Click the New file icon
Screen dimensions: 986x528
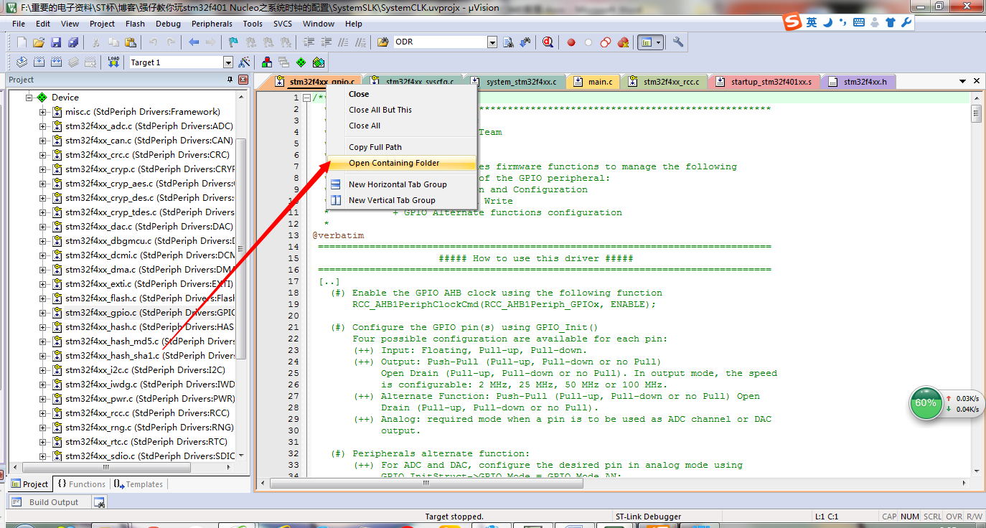22,42
